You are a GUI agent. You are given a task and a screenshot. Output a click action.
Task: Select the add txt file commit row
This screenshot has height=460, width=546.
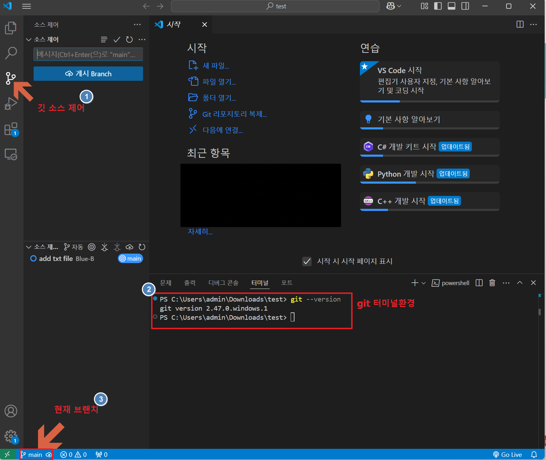point(86,259)
